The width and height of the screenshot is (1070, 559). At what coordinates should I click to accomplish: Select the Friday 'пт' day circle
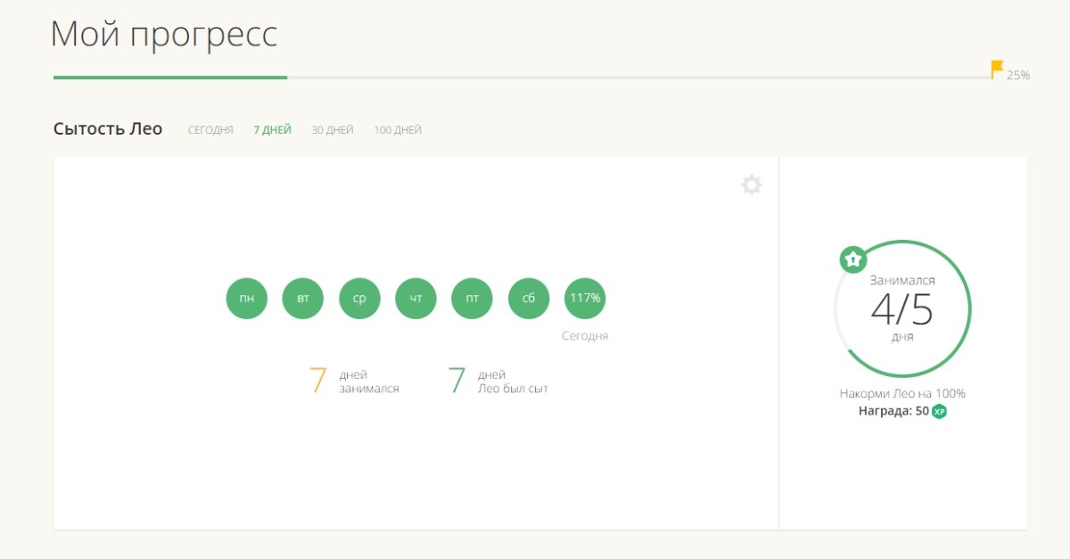473,298
